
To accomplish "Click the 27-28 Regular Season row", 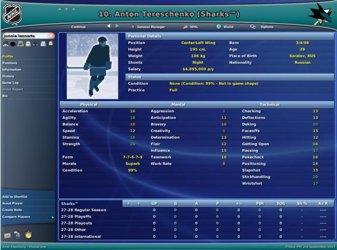I will tap(197, 210).
